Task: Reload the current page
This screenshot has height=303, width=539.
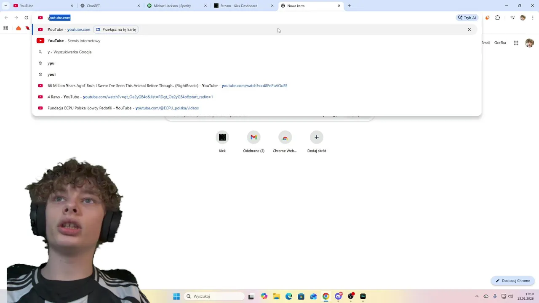Action: pos(26,18)
